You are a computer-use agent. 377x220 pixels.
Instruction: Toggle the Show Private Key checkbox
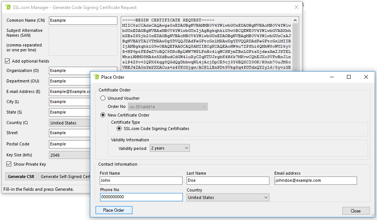pos(9,164)
